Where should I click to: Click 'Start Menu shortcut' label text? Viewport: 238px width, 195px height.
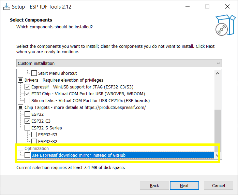click(x=58, y=73)
